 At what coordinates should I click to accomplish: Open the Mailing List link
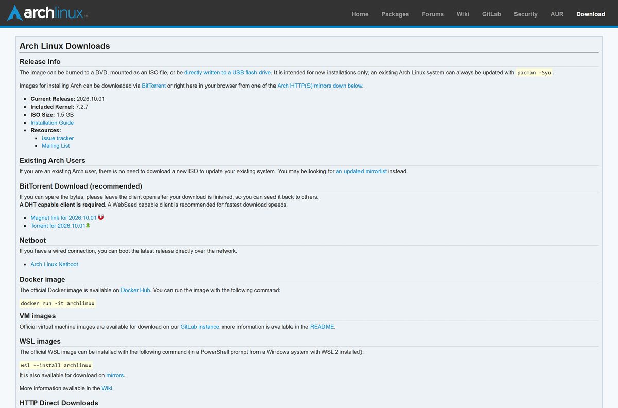click(x=56, y=146)
